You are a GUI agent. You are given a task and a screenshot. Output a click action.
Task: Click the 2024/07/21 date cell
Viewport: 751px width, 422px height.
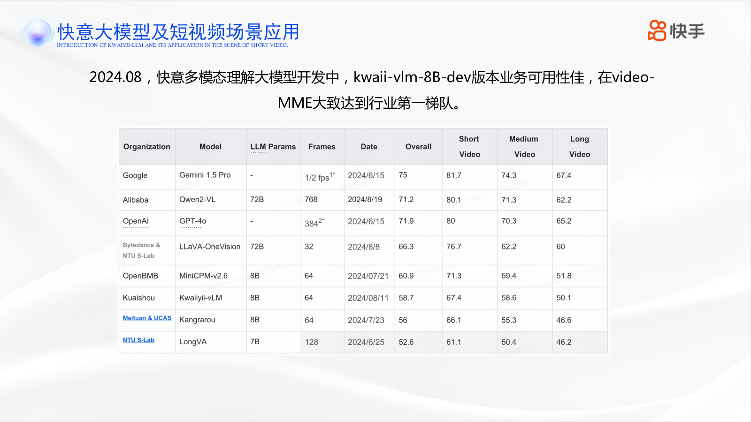pos(368,276)
